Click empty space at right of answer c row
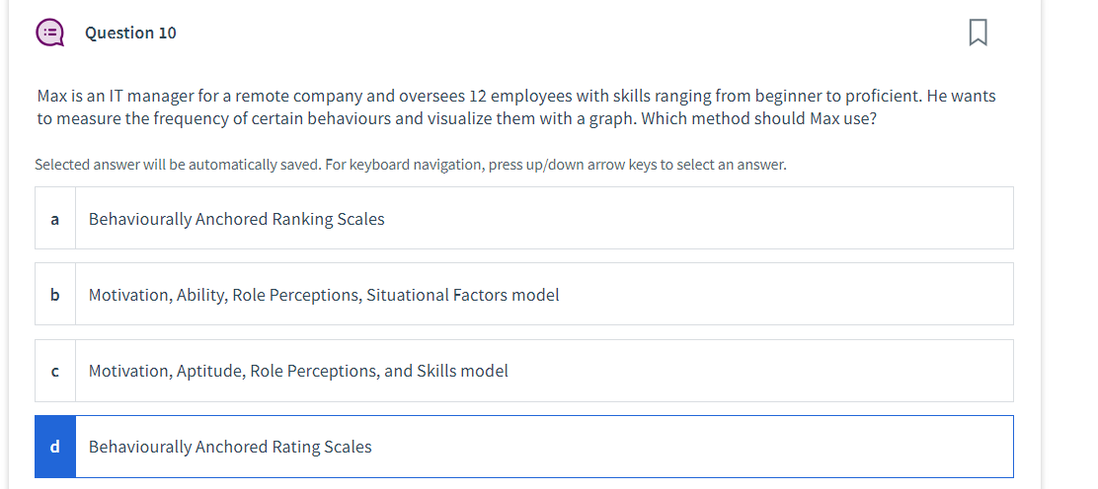This screenshot has width=1098, height=489. tap(790, 371)
